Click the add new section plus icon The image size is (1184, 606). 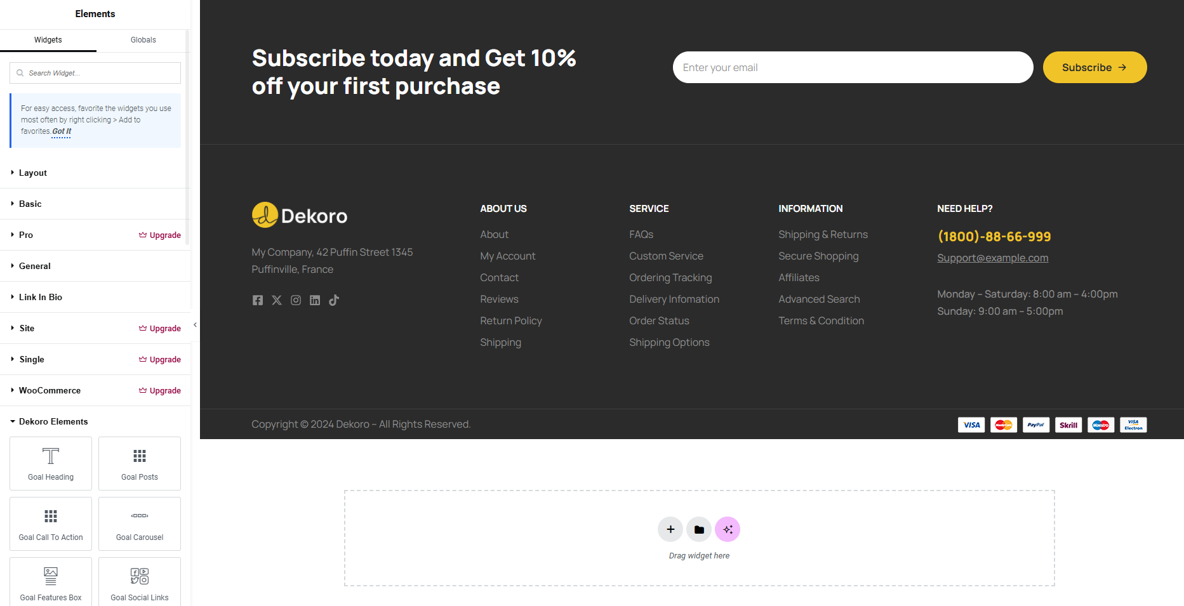click(670, 529)
